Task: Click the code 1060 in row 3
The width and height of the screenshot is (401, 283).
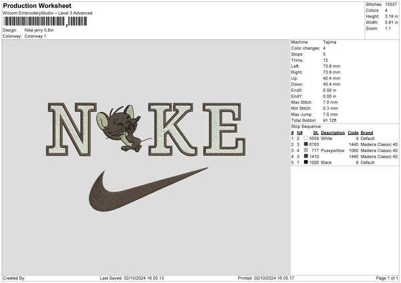Action: 354,151
